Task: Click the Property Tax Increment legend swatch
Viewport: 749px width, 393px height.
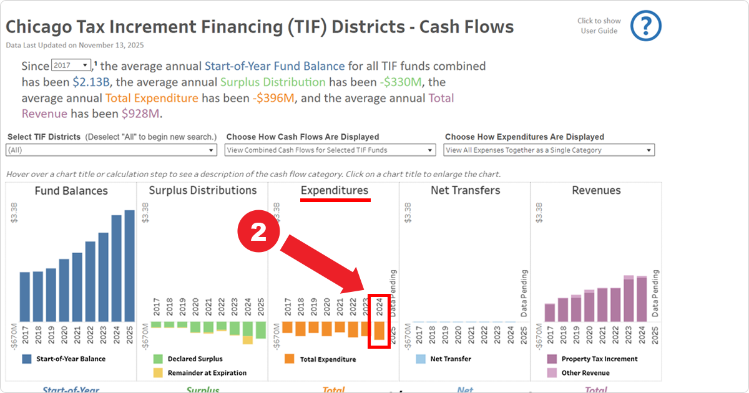Action: (x=551, y=360)
